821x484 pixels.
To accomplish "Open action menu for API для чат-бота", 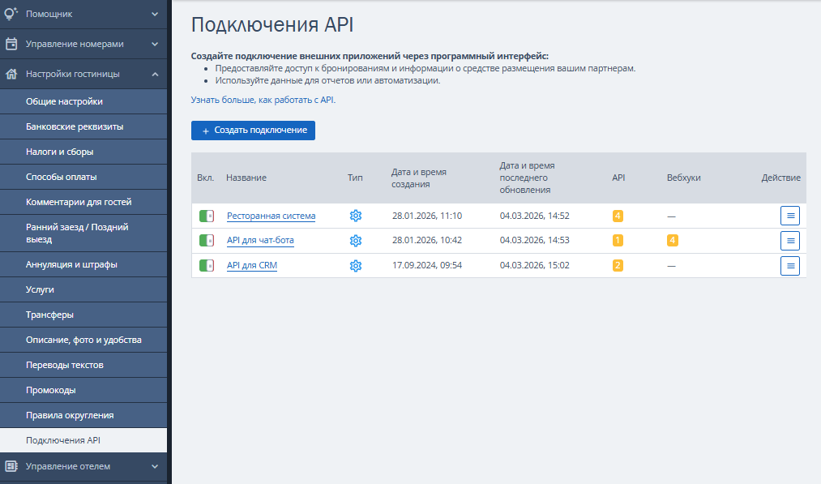I will click(789, 241).
